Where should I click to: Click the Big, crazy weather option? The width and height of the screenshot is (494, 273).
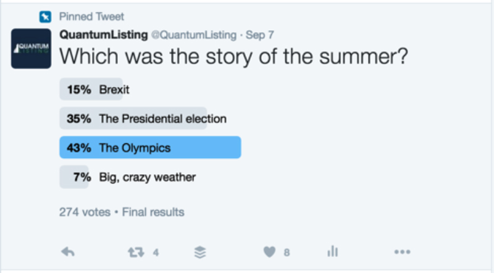(x=147, y=177)
